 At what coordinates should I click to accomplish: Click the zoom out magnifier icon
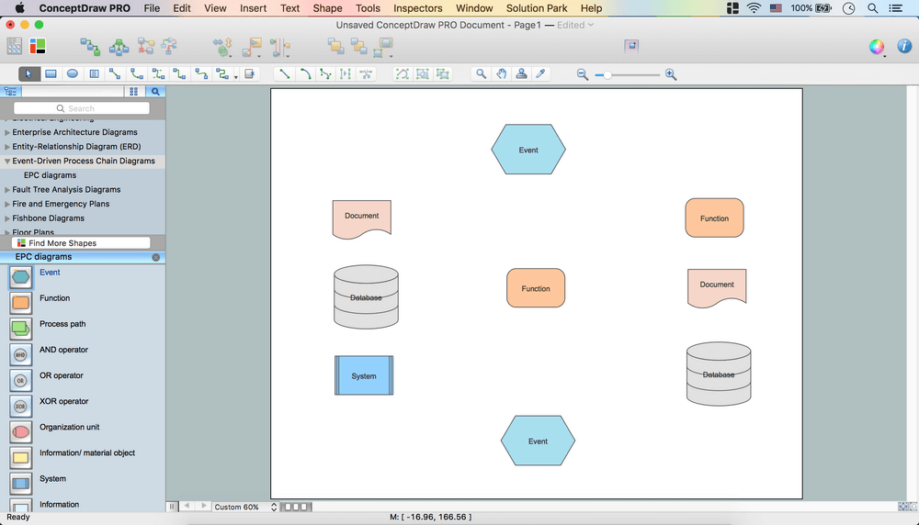coord(583,74)
